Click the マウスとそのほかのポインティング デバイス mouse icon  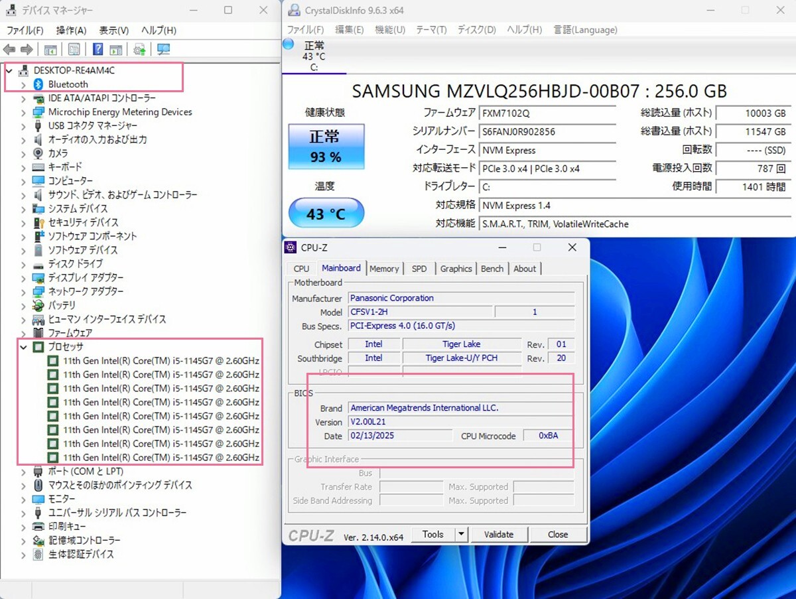[38, 485]
